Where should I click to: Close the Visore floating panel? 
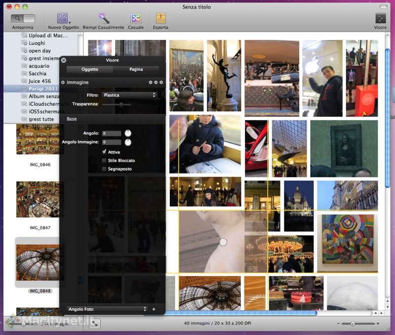tap(64, 60)
